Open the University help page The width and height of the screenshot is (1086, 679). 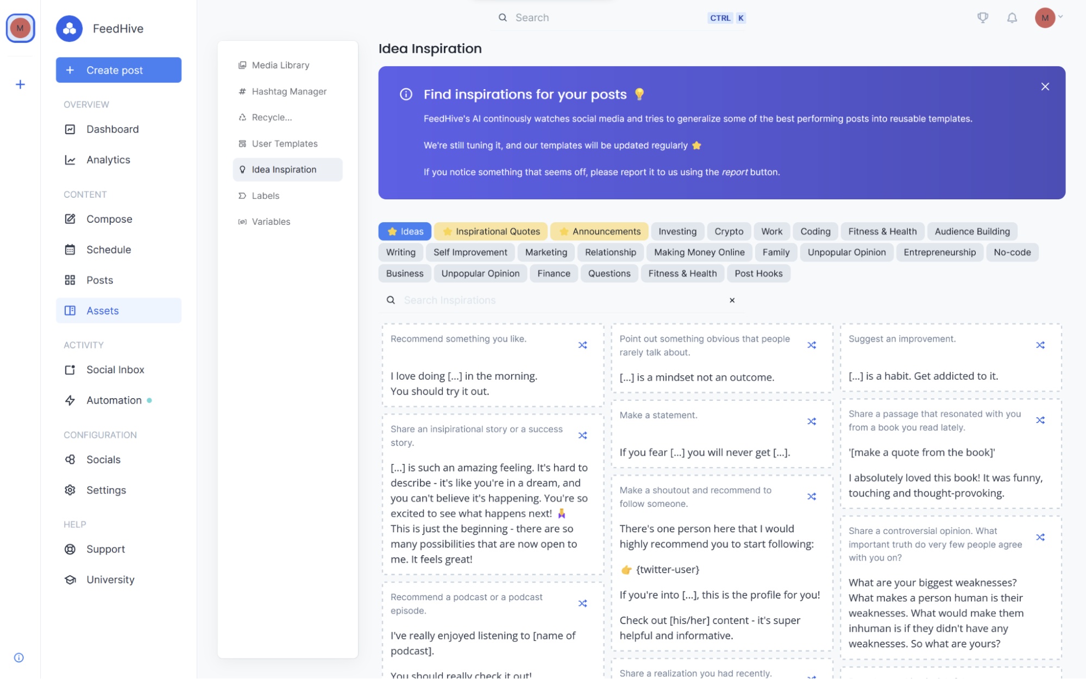110,580
